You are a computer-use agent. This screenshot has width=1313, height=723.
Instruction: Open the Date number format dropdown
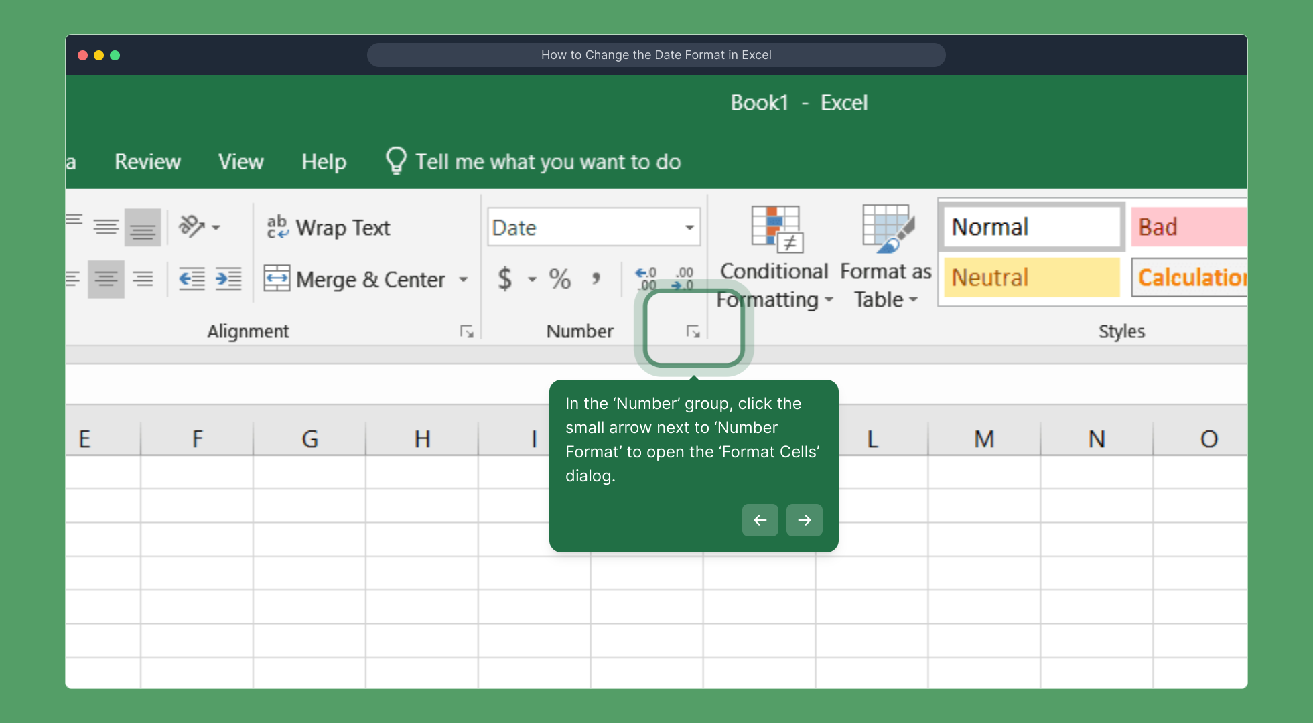(689, 228)
